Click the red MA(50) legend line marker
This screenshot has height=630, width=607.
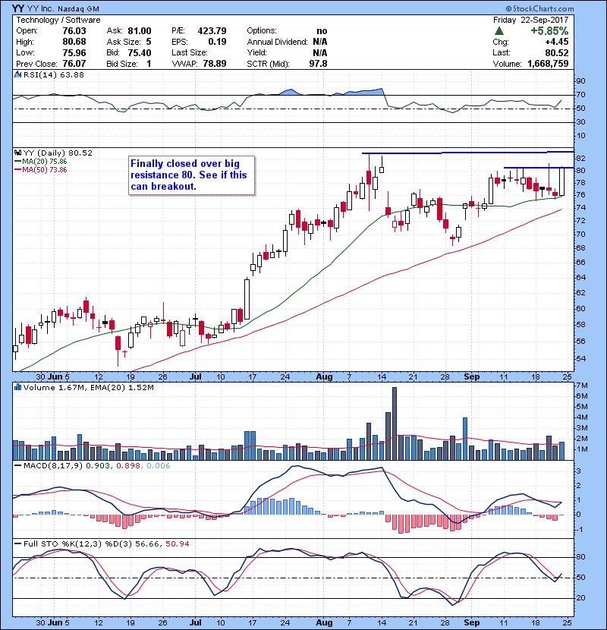tap(17, 169)
